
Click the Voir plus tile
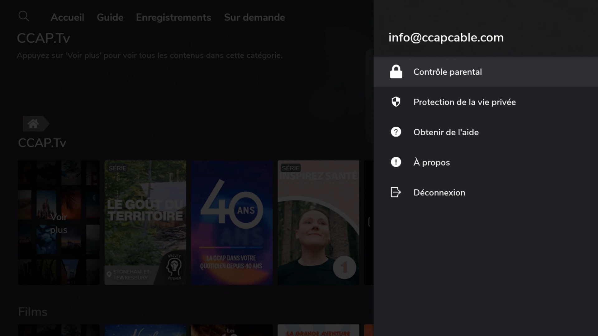59,223
